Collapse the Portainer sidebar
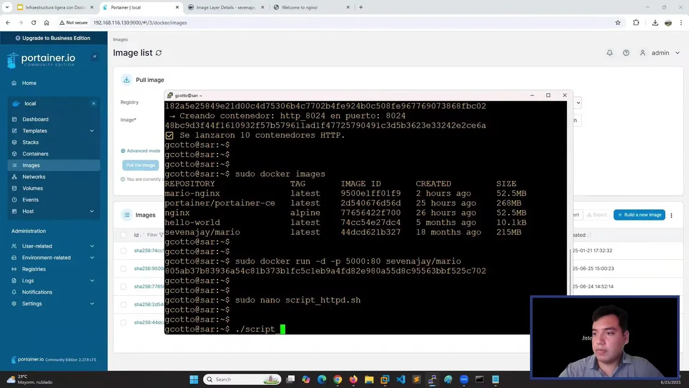Screen dimensions: 689x388 95,57
